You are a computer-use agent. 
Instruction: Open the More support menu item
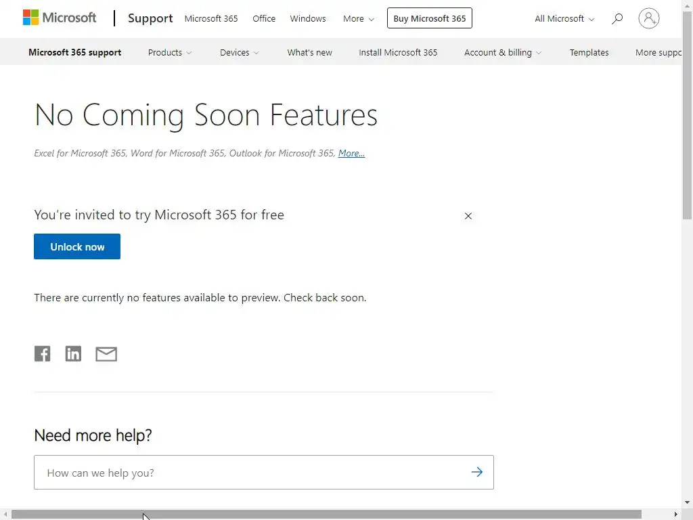[658, 52]
